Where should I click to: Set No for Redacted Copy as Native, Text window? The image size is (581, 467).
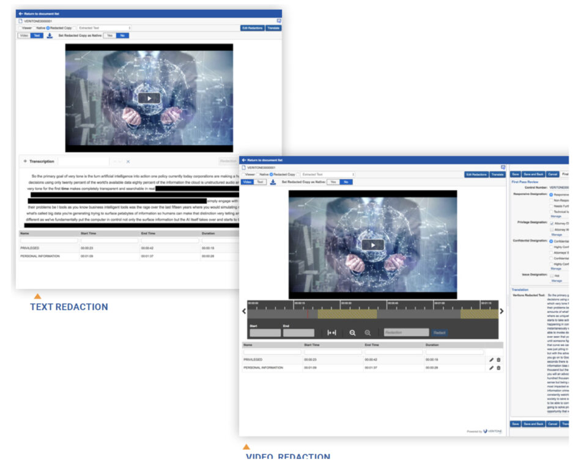pyautogui.click(x=123, y=35)
